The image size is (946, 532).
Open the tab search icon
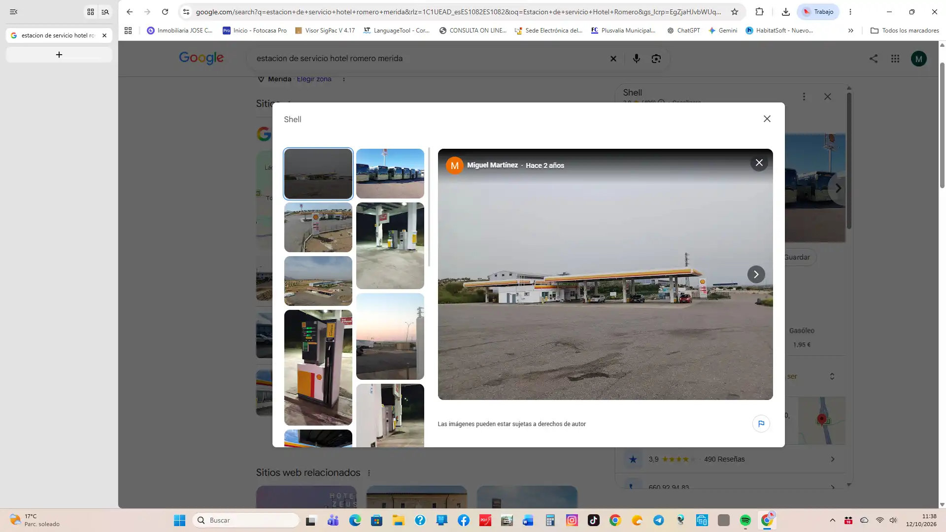tap(105, 12)
